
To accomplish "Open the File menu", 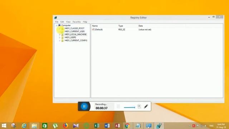I will click(x=57, y=22).
